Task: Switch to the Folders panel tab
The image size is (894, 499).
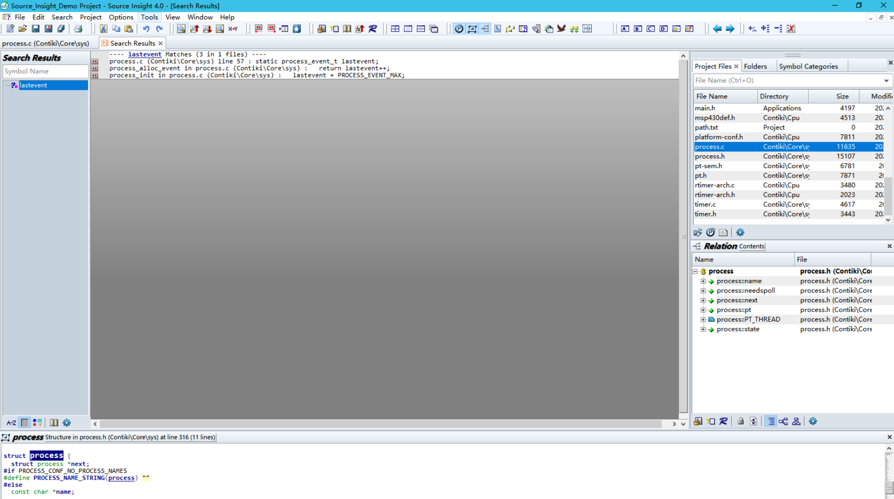Action: (x=755, y=66)
